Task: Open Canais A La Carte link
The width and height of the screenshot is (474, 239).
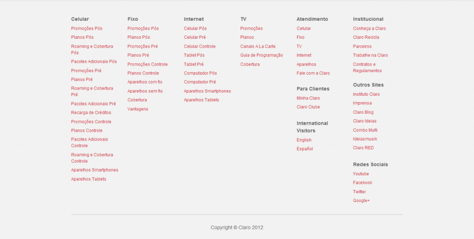Action: 258,46
